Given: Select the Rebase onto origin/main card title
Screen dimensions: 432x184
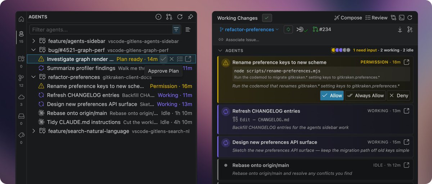Looking at the screenshot, I should pos(261,165).
